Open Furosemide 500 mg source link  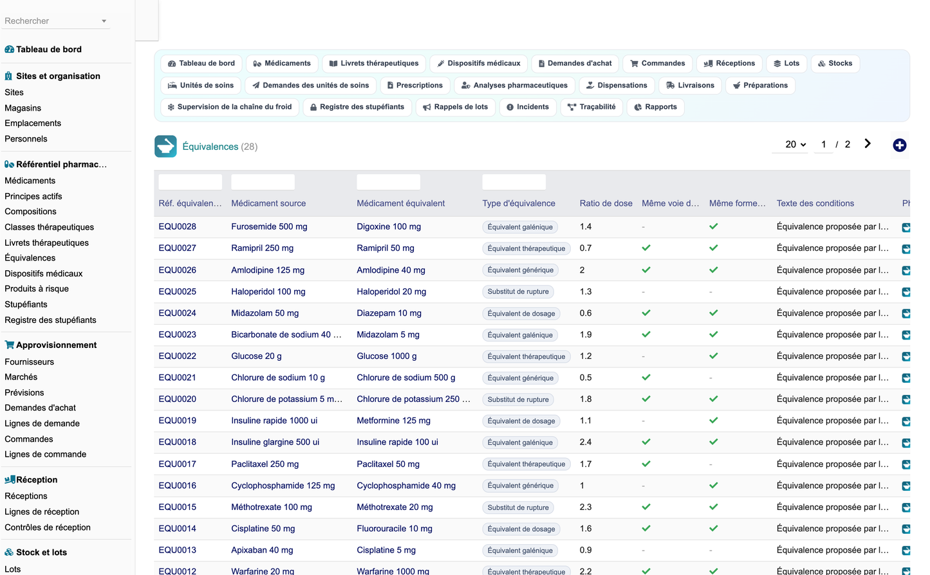[x=269, y=226]
